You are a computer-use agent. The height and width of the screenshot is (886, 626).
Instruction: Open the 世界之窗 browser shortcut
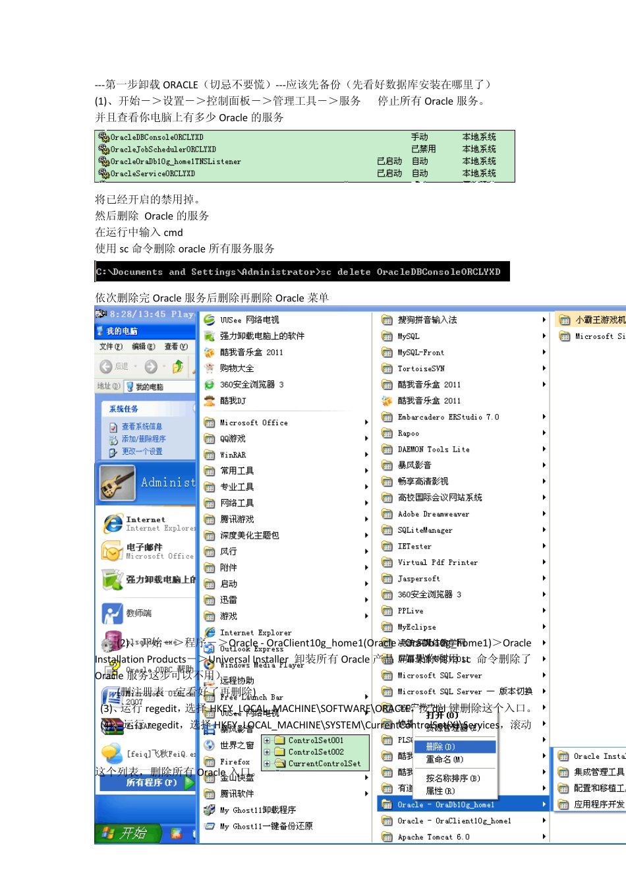[229, 745]
